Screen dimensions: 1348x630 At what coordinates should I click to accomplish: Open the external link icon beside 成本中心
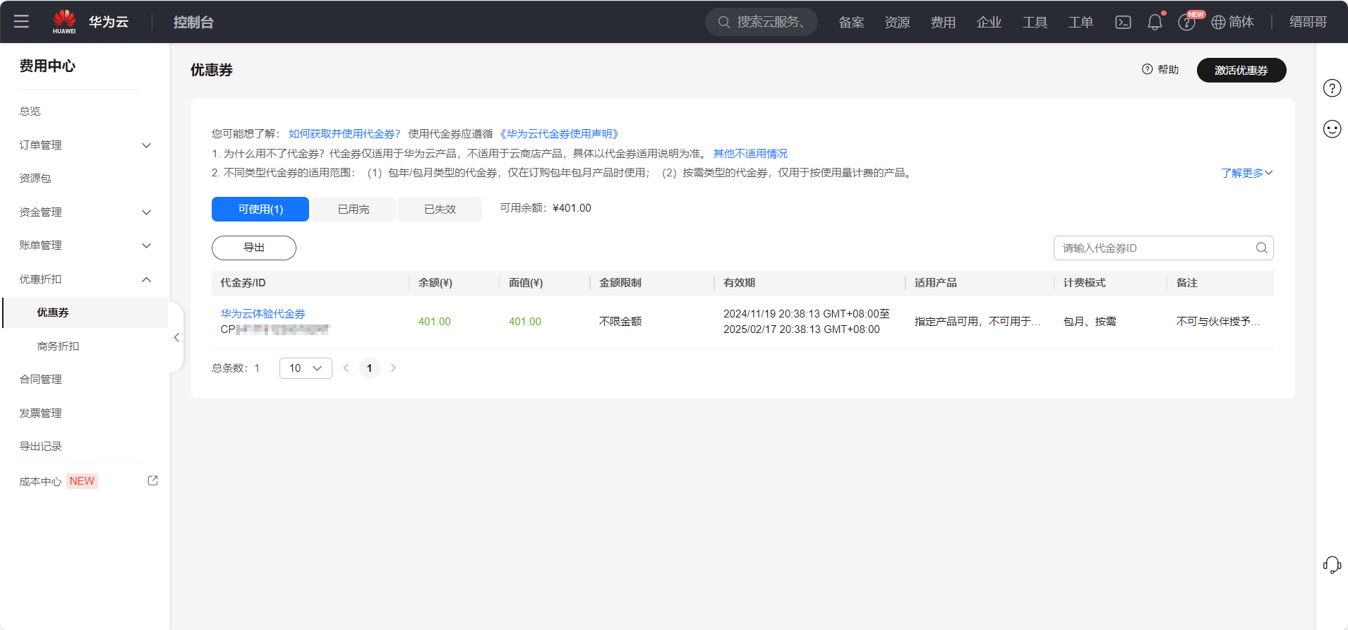click(x=152, y=480)
